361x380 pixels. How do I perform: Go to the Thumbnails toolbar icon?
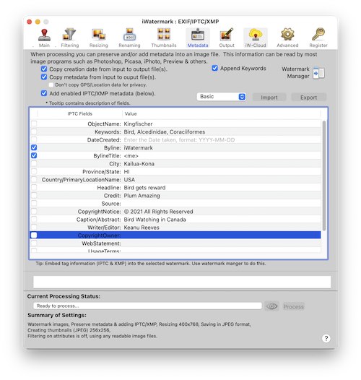[164, 38]
